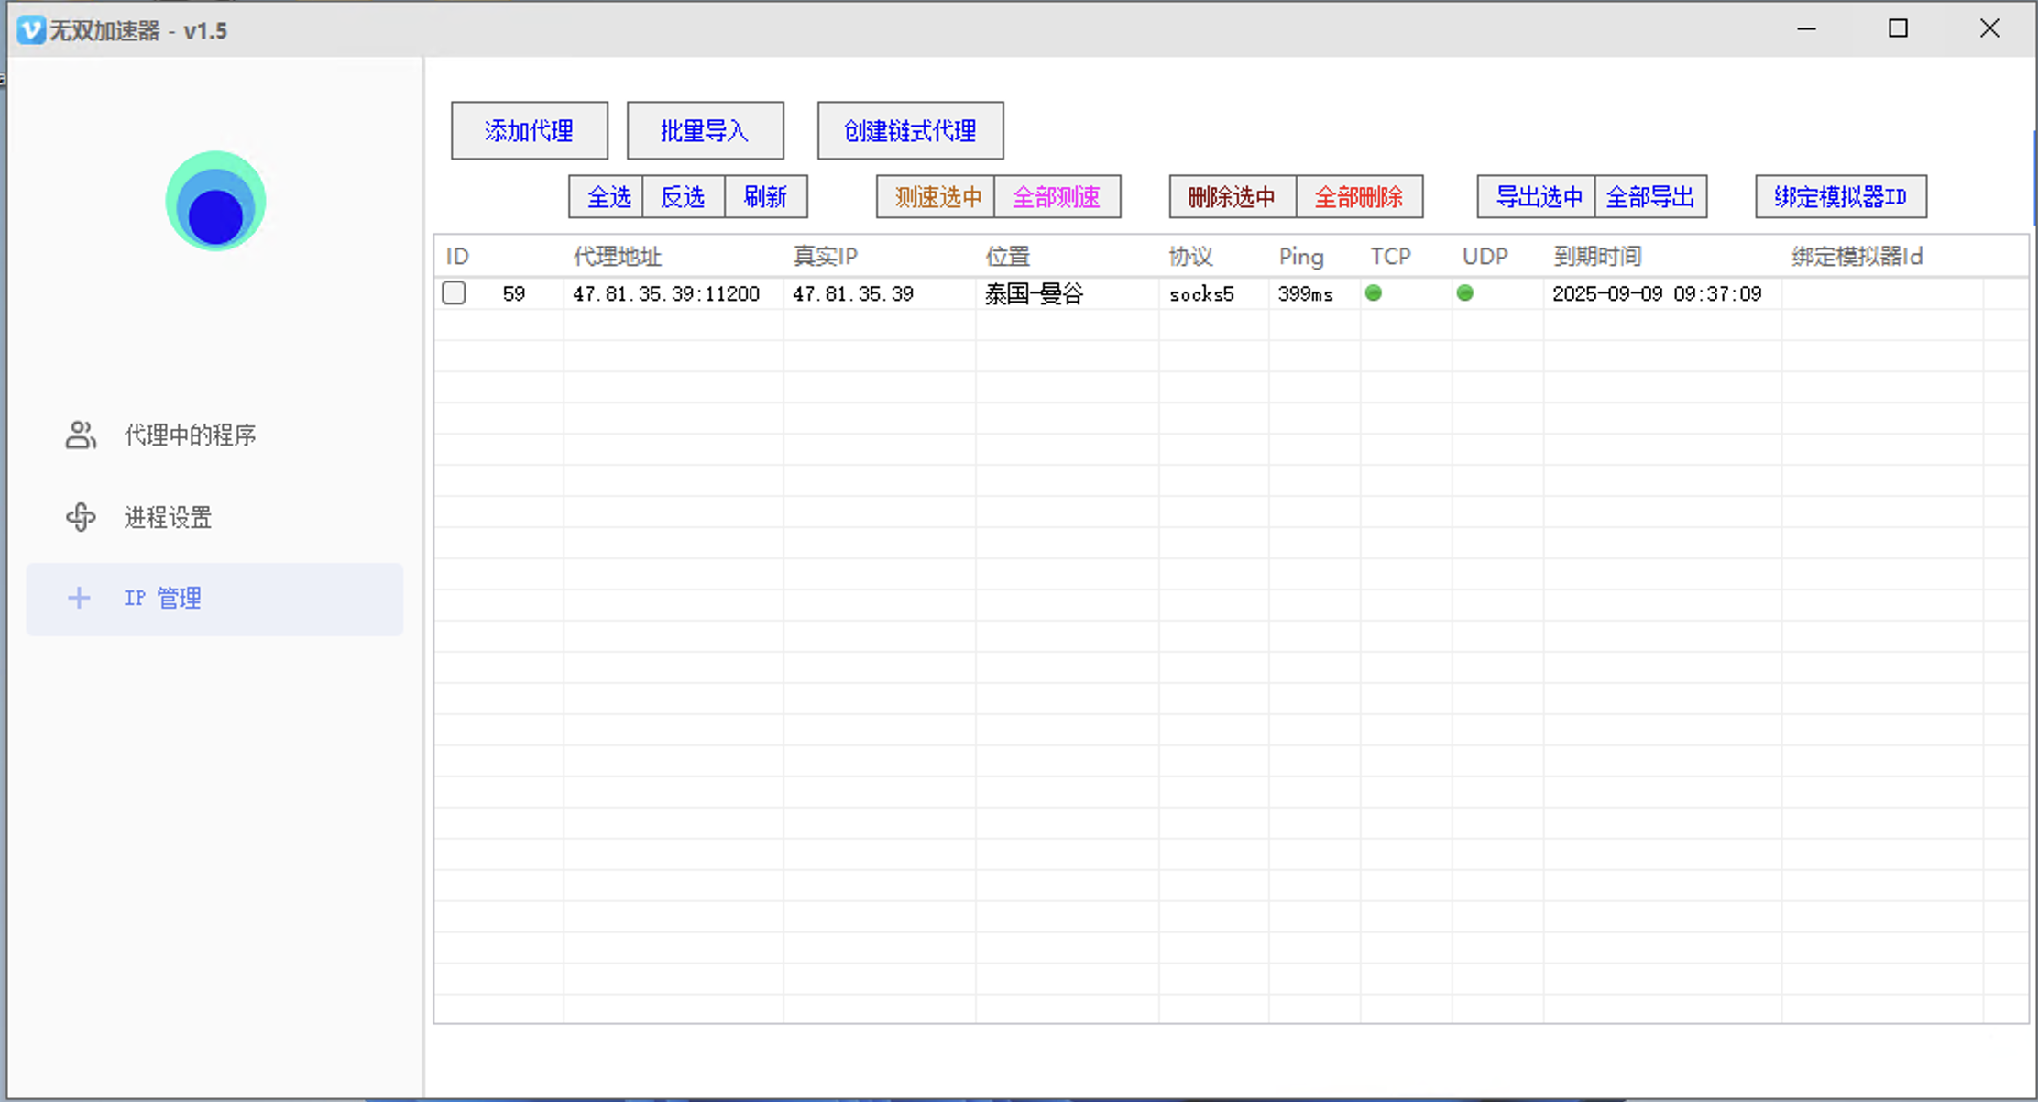Click the green TCP status dot for proxy 59
2038x1102 pixels.
click(x=1373, y=293)
